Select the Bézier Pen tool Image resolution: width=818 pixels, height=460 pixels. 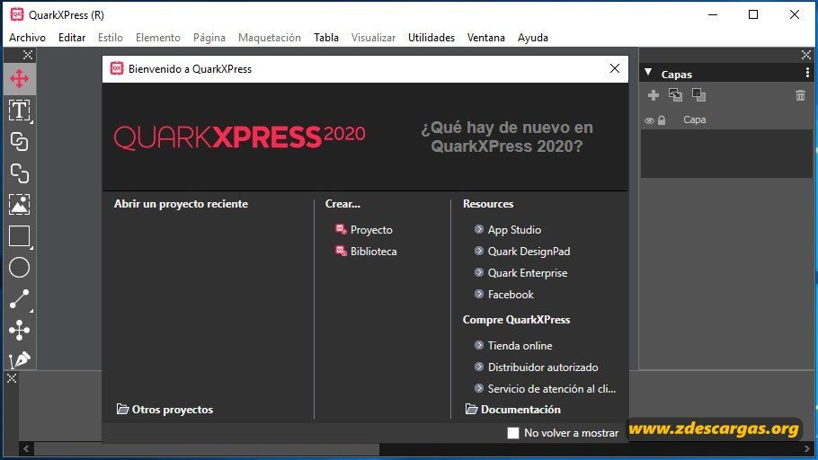[19, 359]
